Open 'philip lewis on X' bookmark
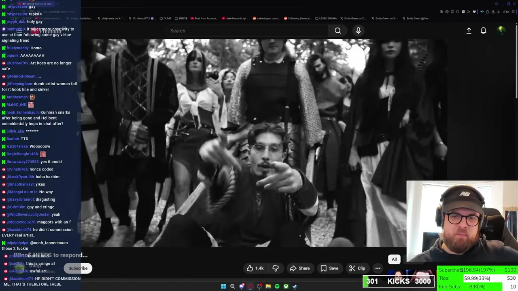Viewport: 518px width, 291px height. point(111,18)
